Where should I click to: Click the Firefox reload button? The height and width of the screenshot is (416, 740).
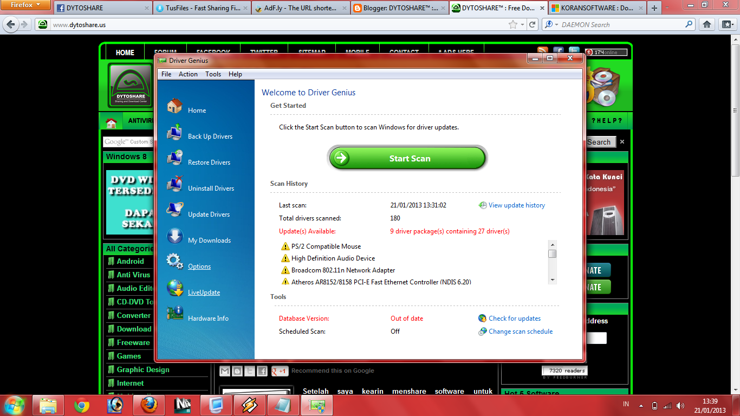(x=533, y=24)
